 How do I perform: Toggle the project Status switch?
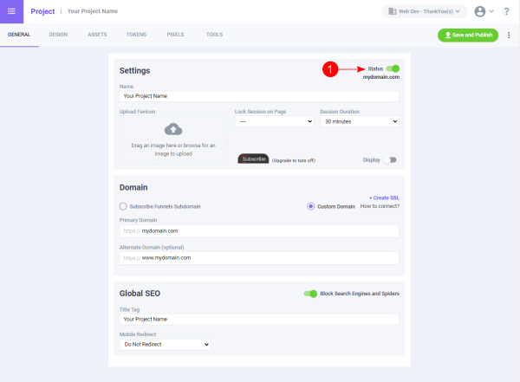point(393,68)
